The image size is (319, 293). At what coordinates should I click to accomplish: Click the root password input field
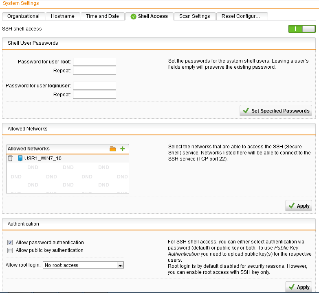point(94,62)
